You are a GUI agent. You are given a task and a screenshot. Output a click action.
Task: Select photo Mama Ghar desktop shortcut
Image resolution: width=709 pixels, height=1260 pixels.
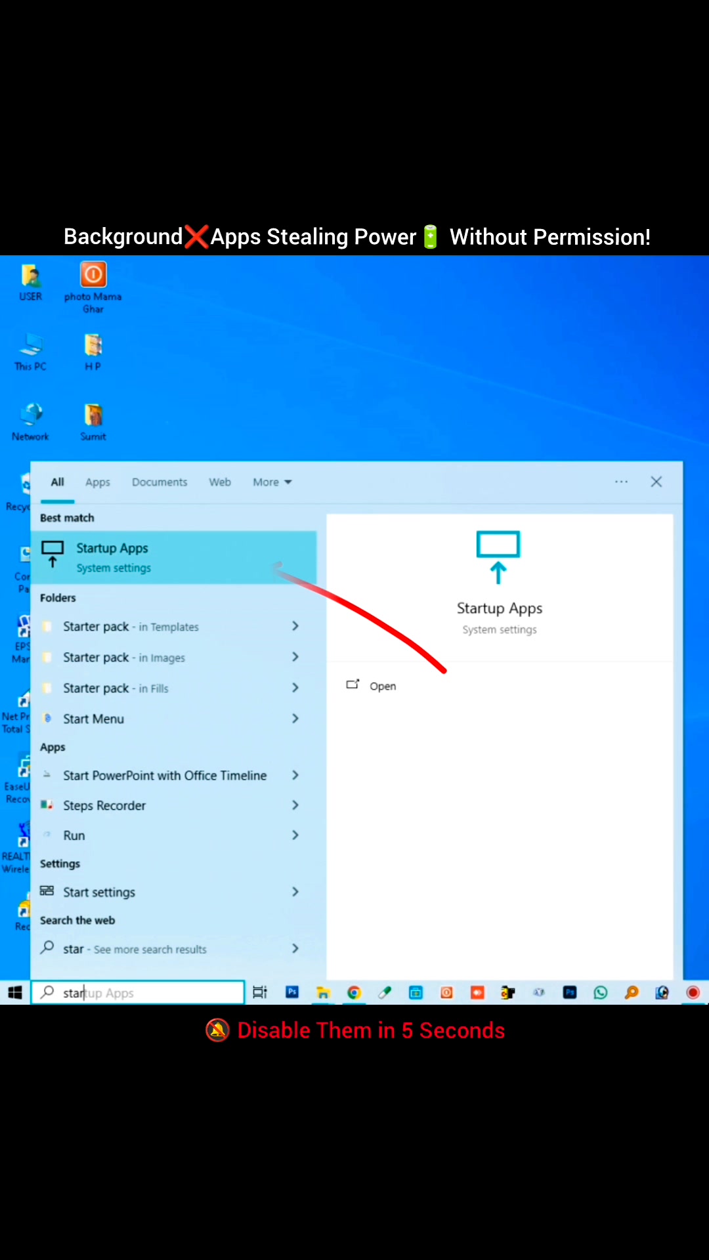tap(93, 287)
